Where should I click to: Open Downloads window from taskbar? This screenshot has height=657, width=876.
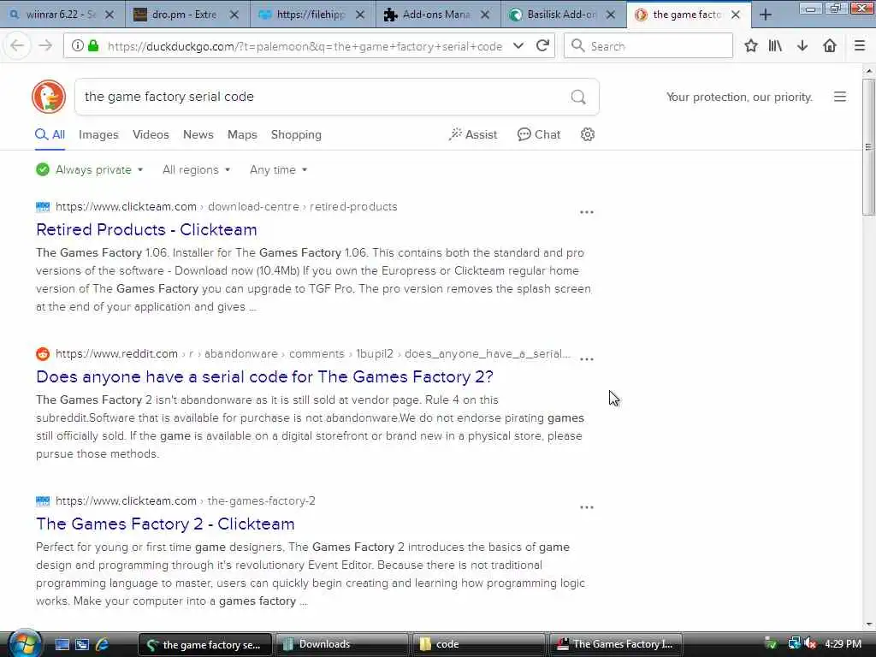point(340,644)
